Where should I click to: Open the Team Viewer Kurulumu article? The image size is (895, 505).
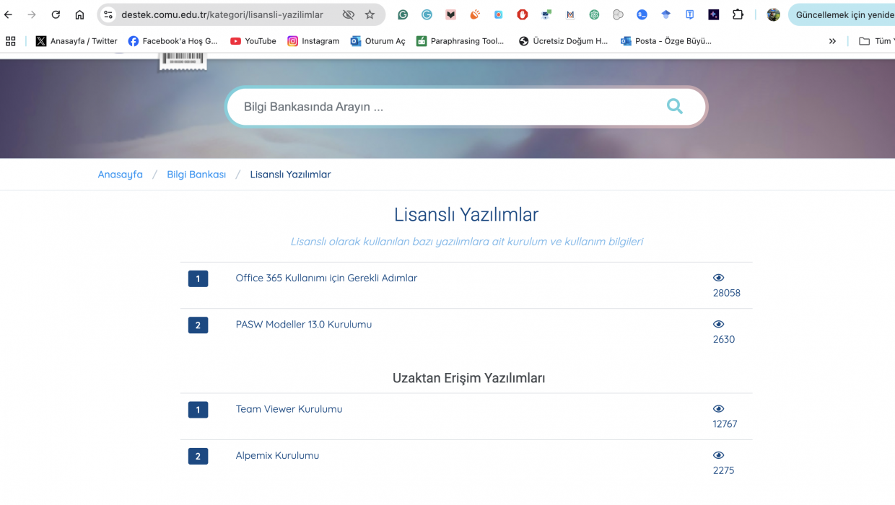(289, 409)
